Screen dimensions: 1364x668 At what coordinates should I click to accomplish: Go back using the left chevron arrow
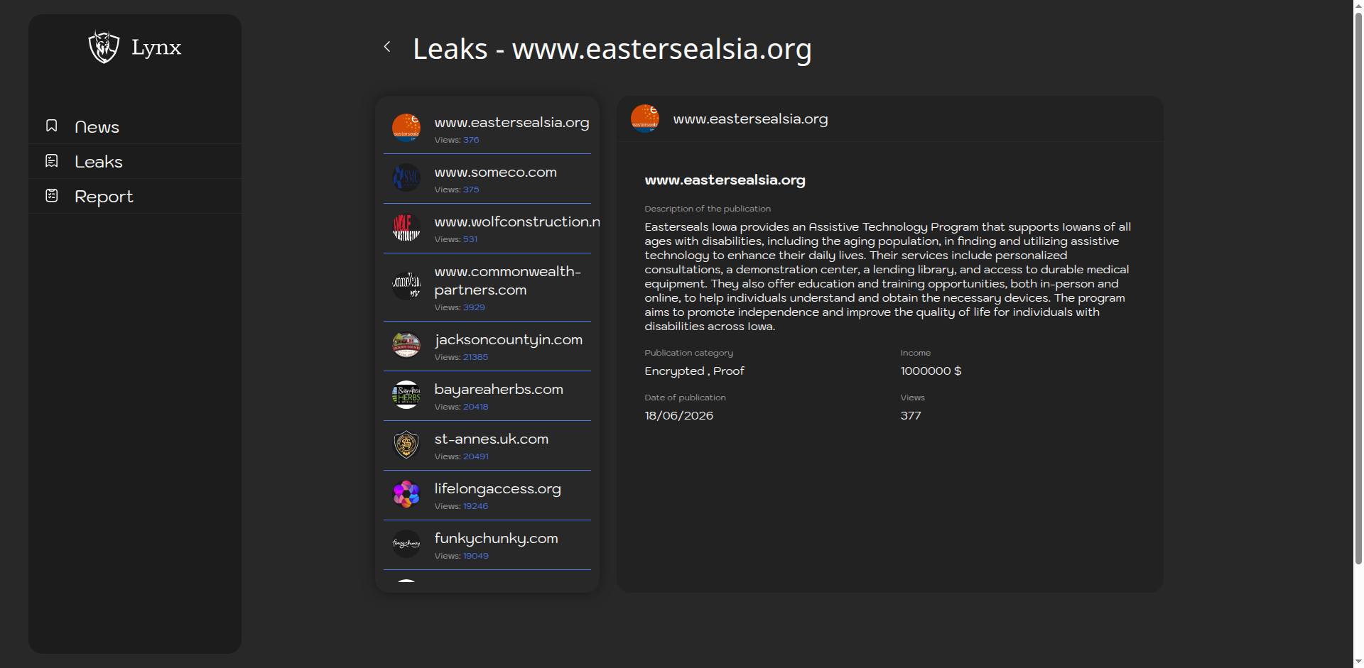pos(387,47)
